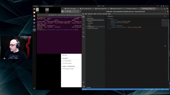Launch Firefox from the Ubuntu dock
The width and height of the screenshot is (170, 95).
pos(34,9)
